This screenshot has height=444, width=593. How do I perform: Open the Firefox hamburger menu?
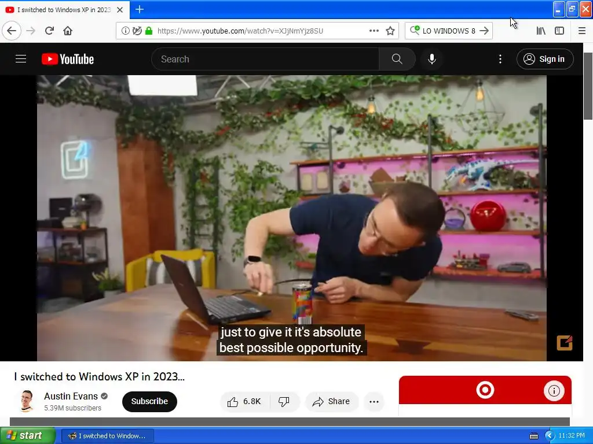581,31
